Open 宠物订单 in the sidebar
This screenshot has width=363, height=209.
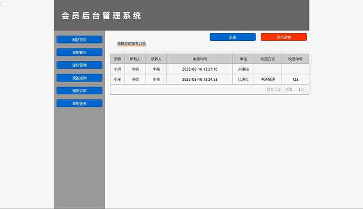pyautogui.click(x=79, y=91)
